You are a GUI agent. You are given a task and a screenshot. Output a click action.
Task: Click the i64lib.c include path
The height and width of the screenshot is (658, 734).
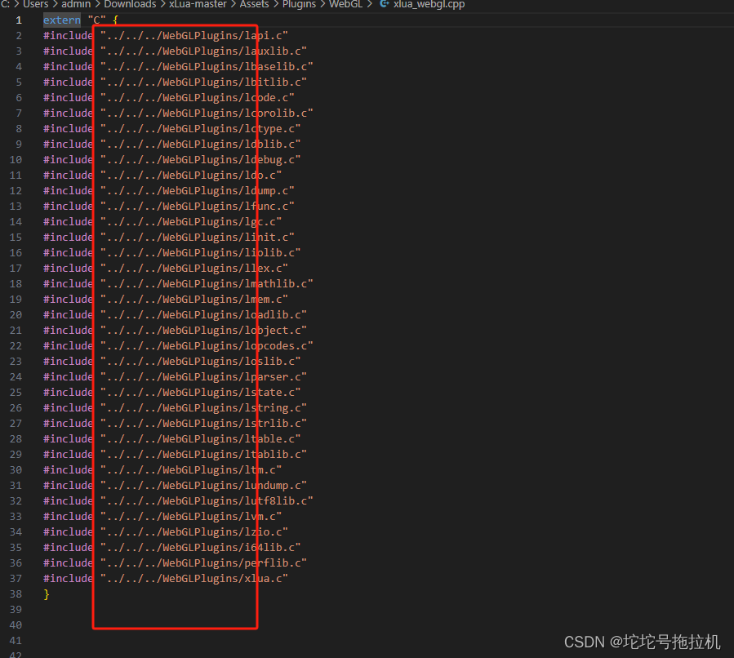(x=200, y=548)
